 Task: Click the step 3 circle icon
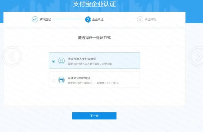point(140,19)
